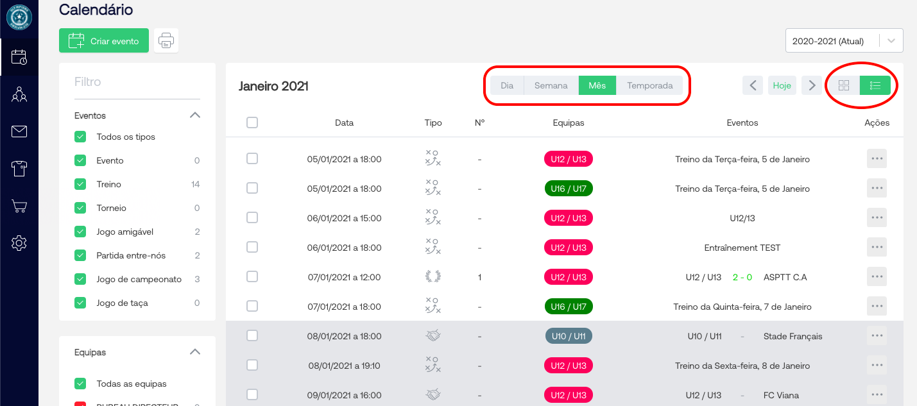The width and height of the screenshot is (917, 406).
Task: Switch to the Semana view tab
Action: point(551,85)
